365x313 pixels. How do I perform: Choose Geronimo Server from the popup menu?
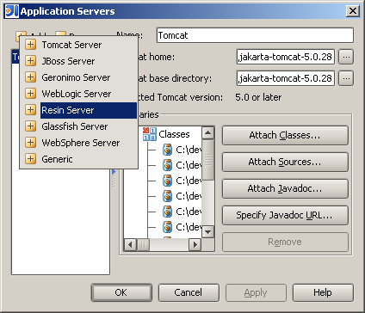[x=79, y=77]
